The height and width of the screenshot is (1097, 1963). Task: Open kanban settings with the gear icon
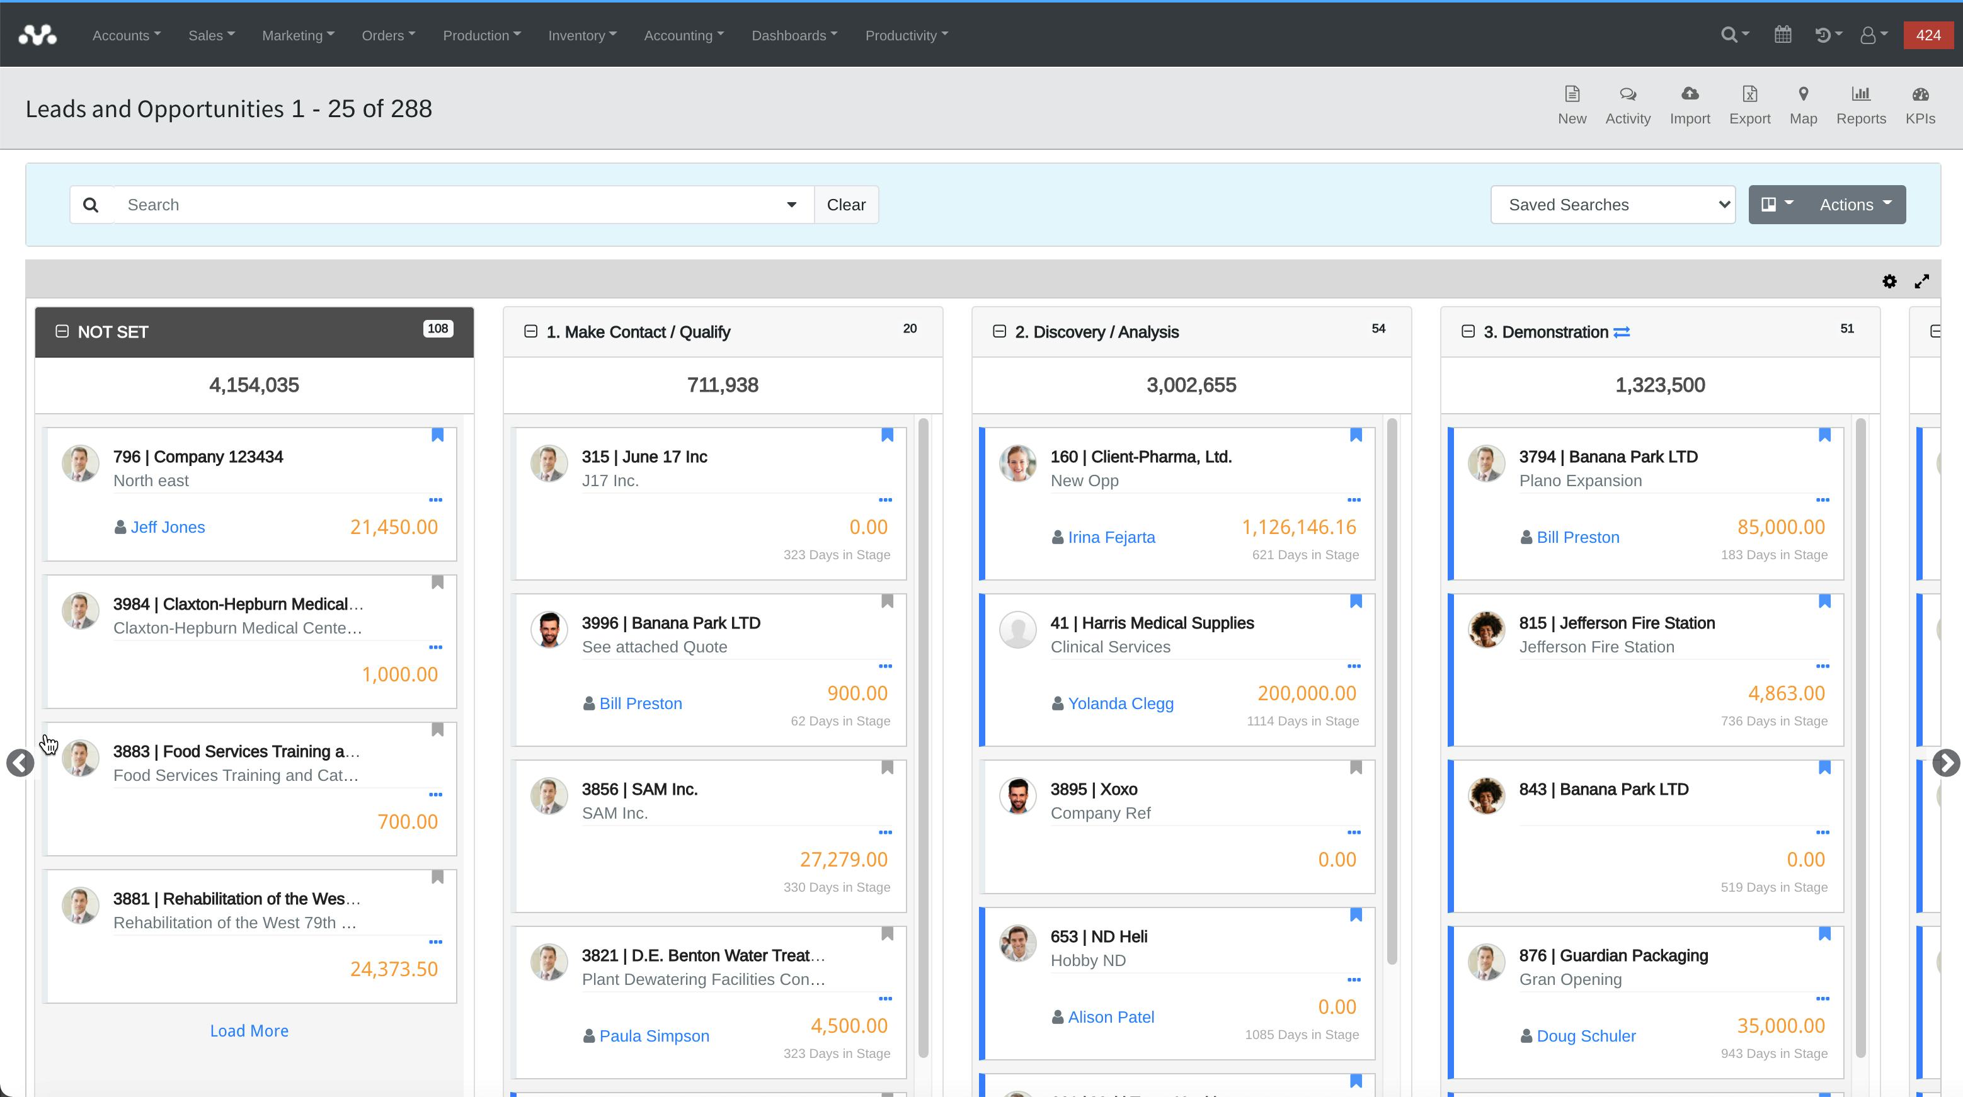click(x=1889, y=280)
